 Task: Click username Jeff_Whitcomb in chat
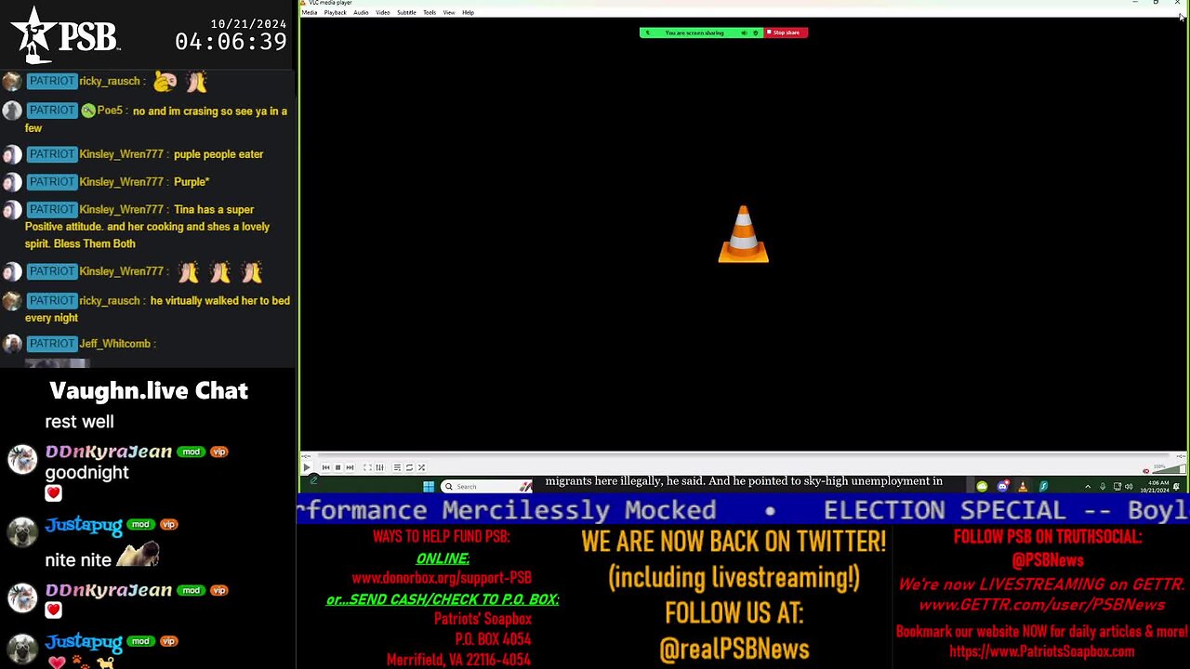[114, 344]
